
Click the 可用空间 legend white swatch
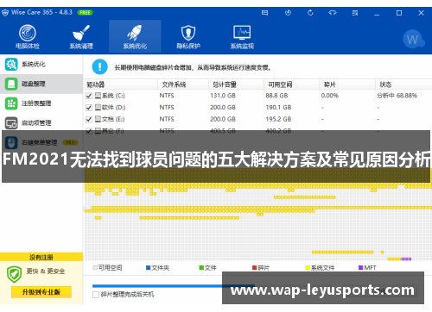coord(95,268)
